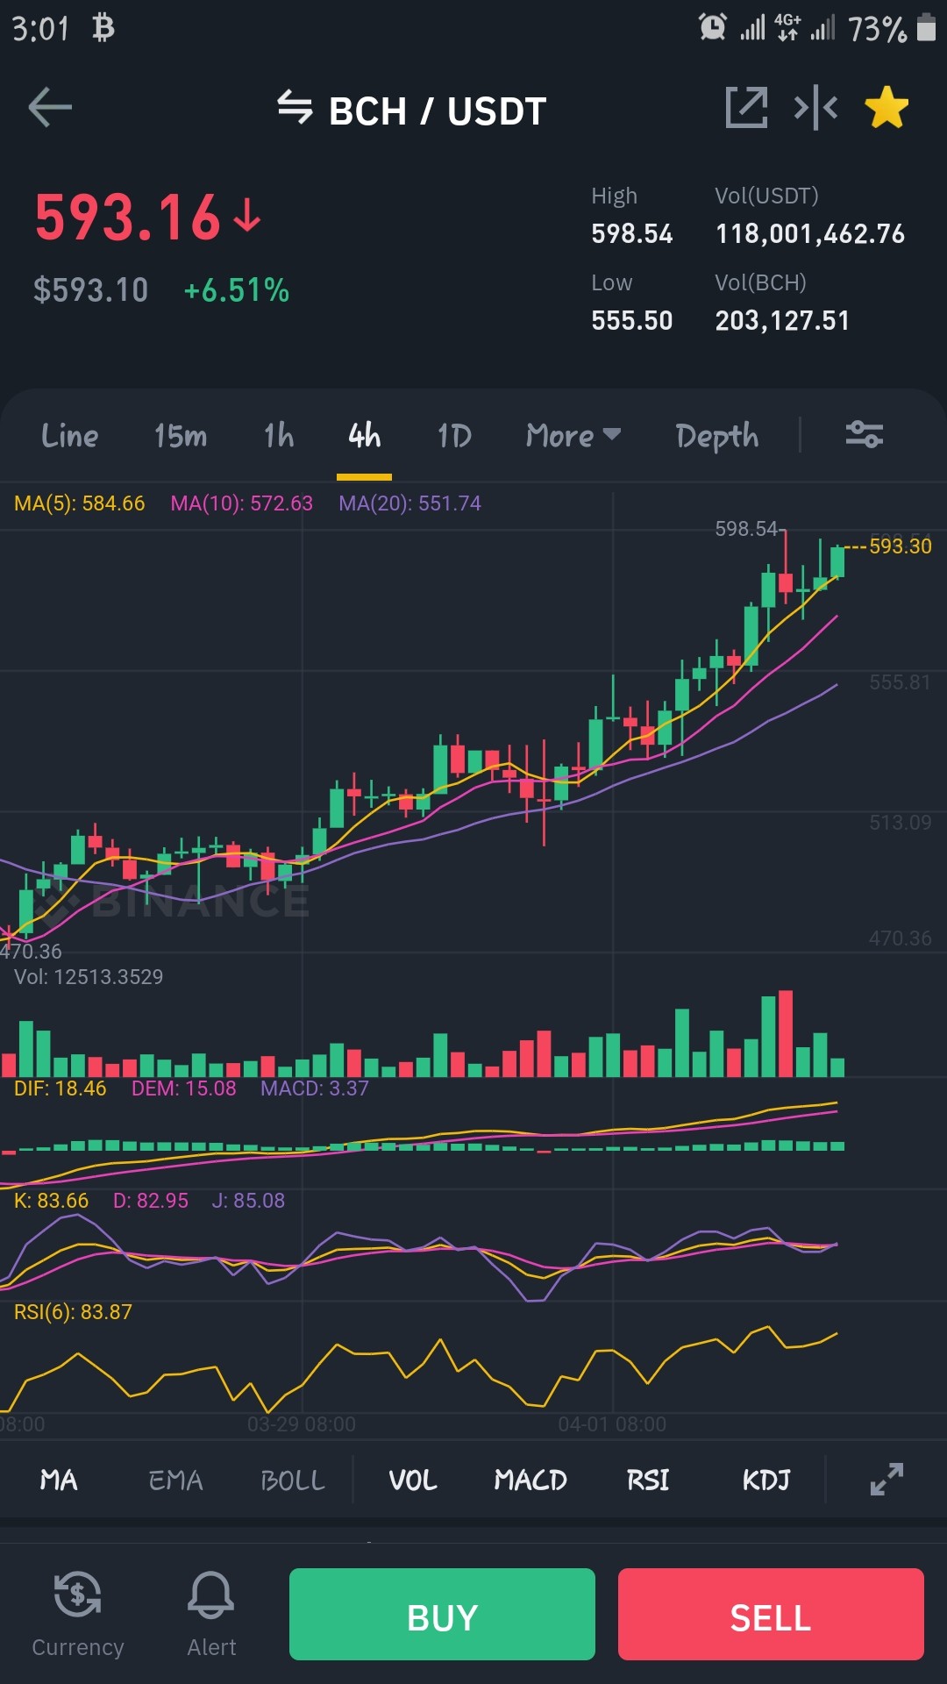Image resolution: width=947 pixels, height=1684 pixels.
Task: Turn off the KDJ indicator
Action: 766,1481
